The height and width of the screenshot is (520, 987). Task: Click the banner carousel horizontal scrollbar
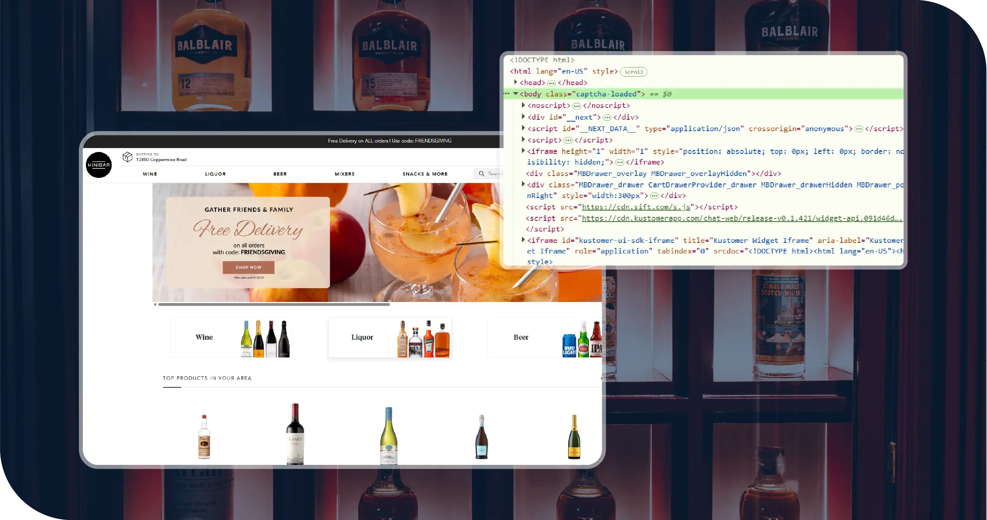pyautogui.click(x=274, y=304)
